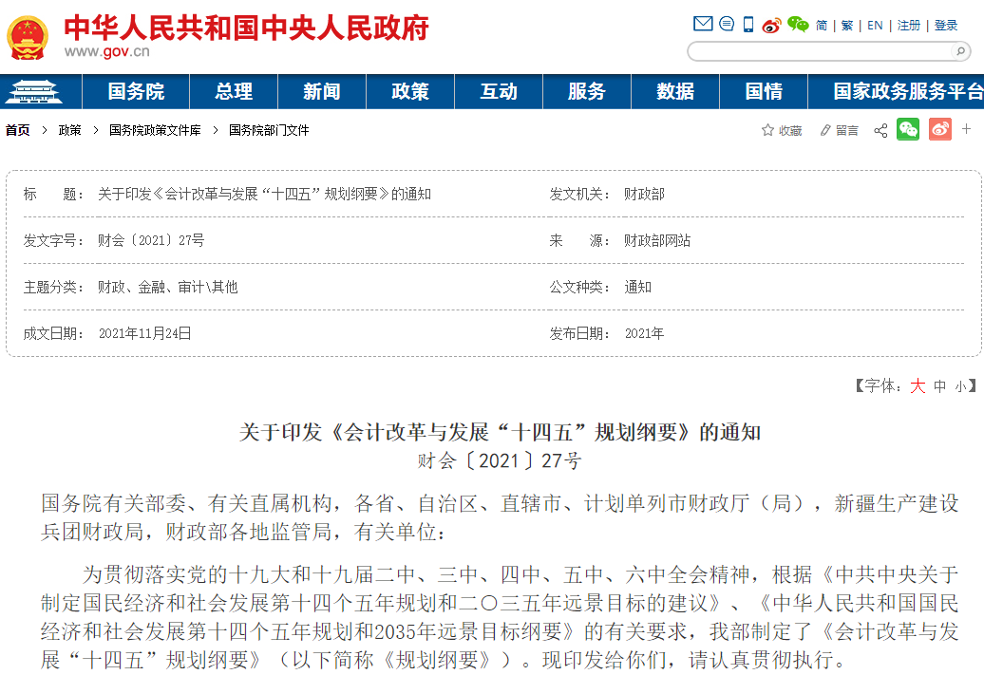
Task: Switch the site language to EN
Action: [874, 23]
